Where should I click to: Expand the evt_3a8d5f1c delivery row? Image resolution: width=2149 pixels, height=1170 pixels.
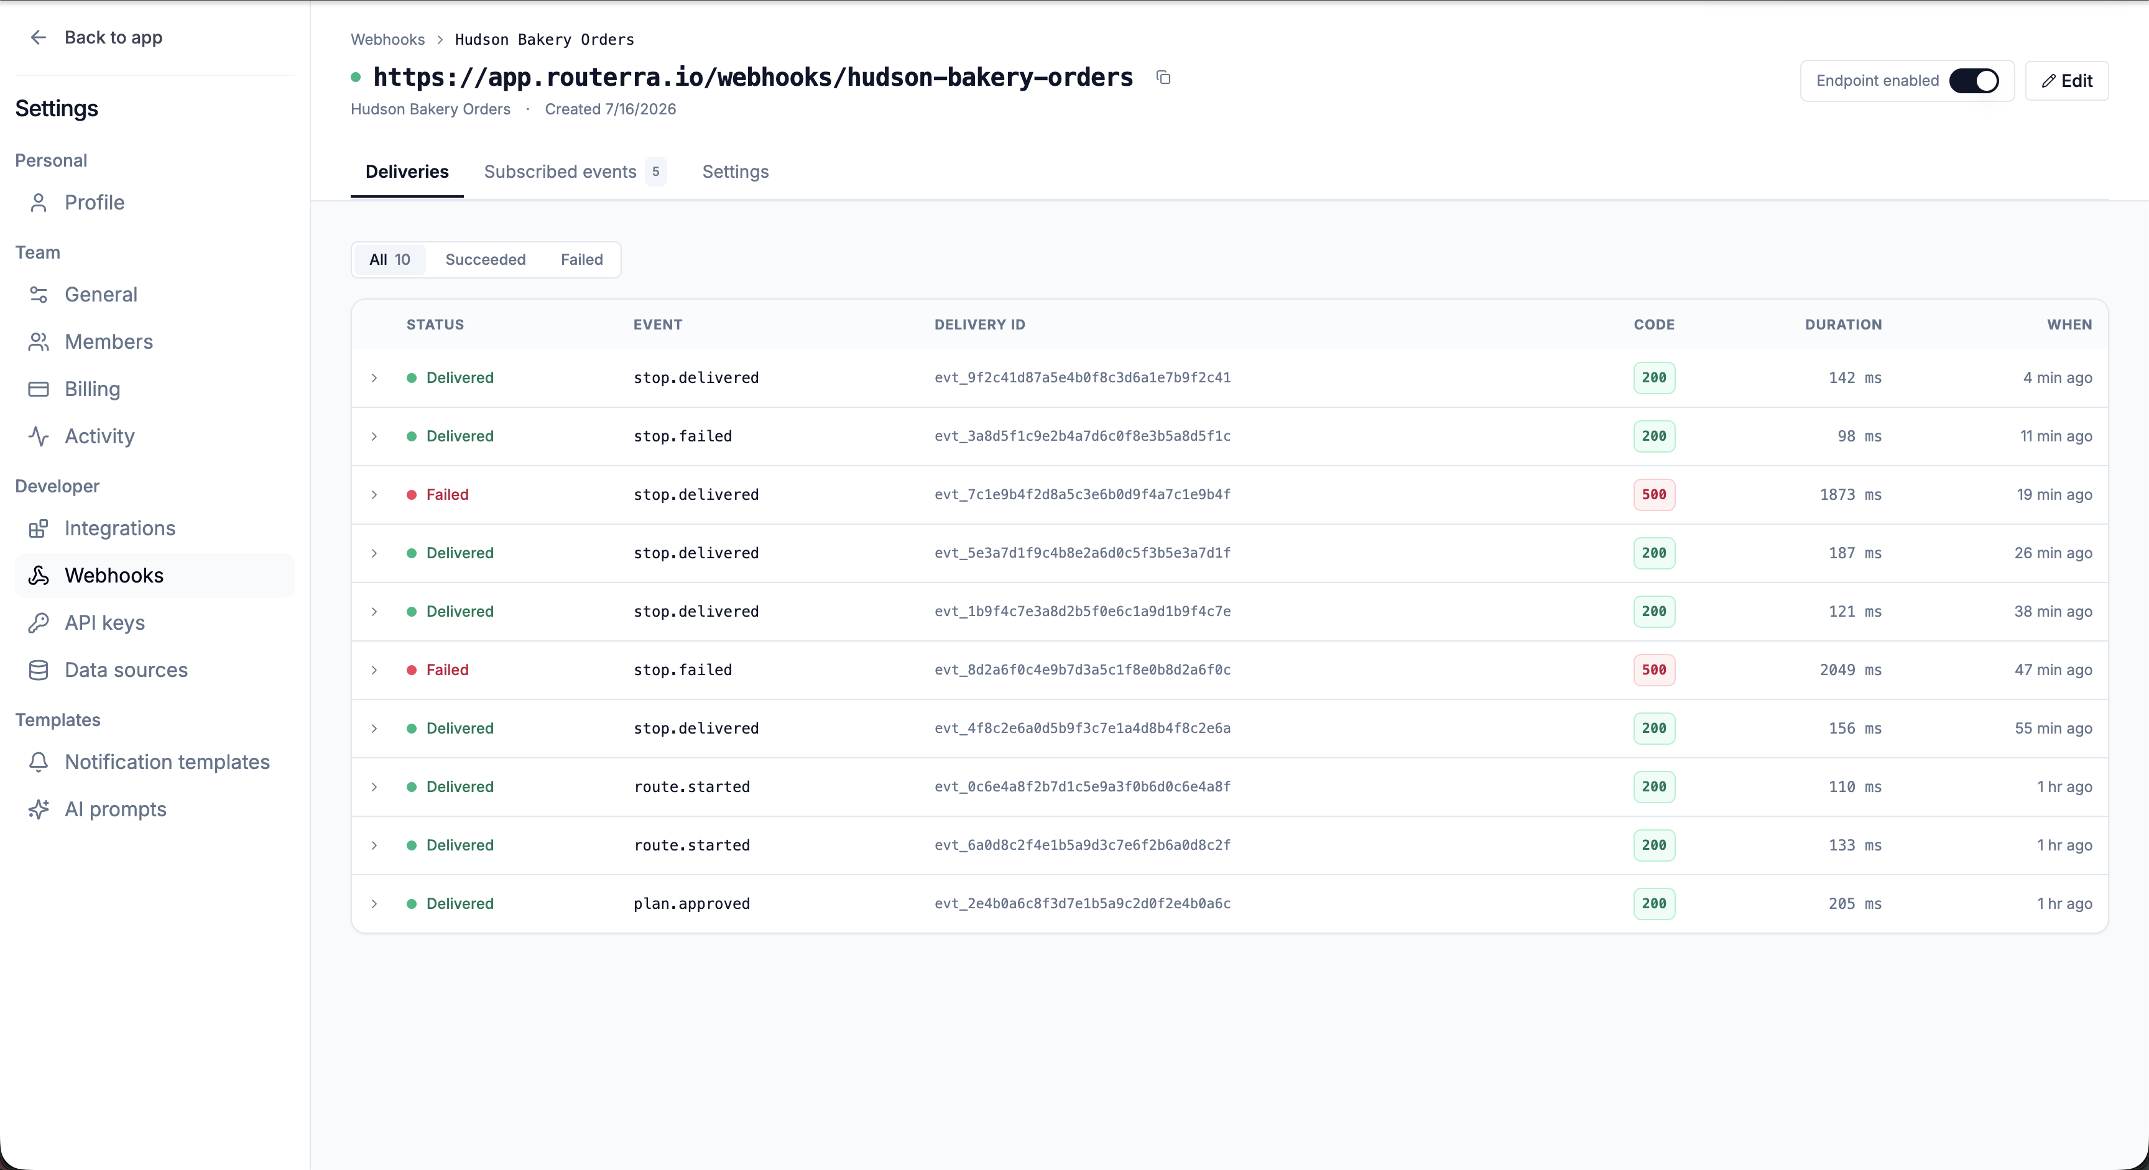[374, 436]
